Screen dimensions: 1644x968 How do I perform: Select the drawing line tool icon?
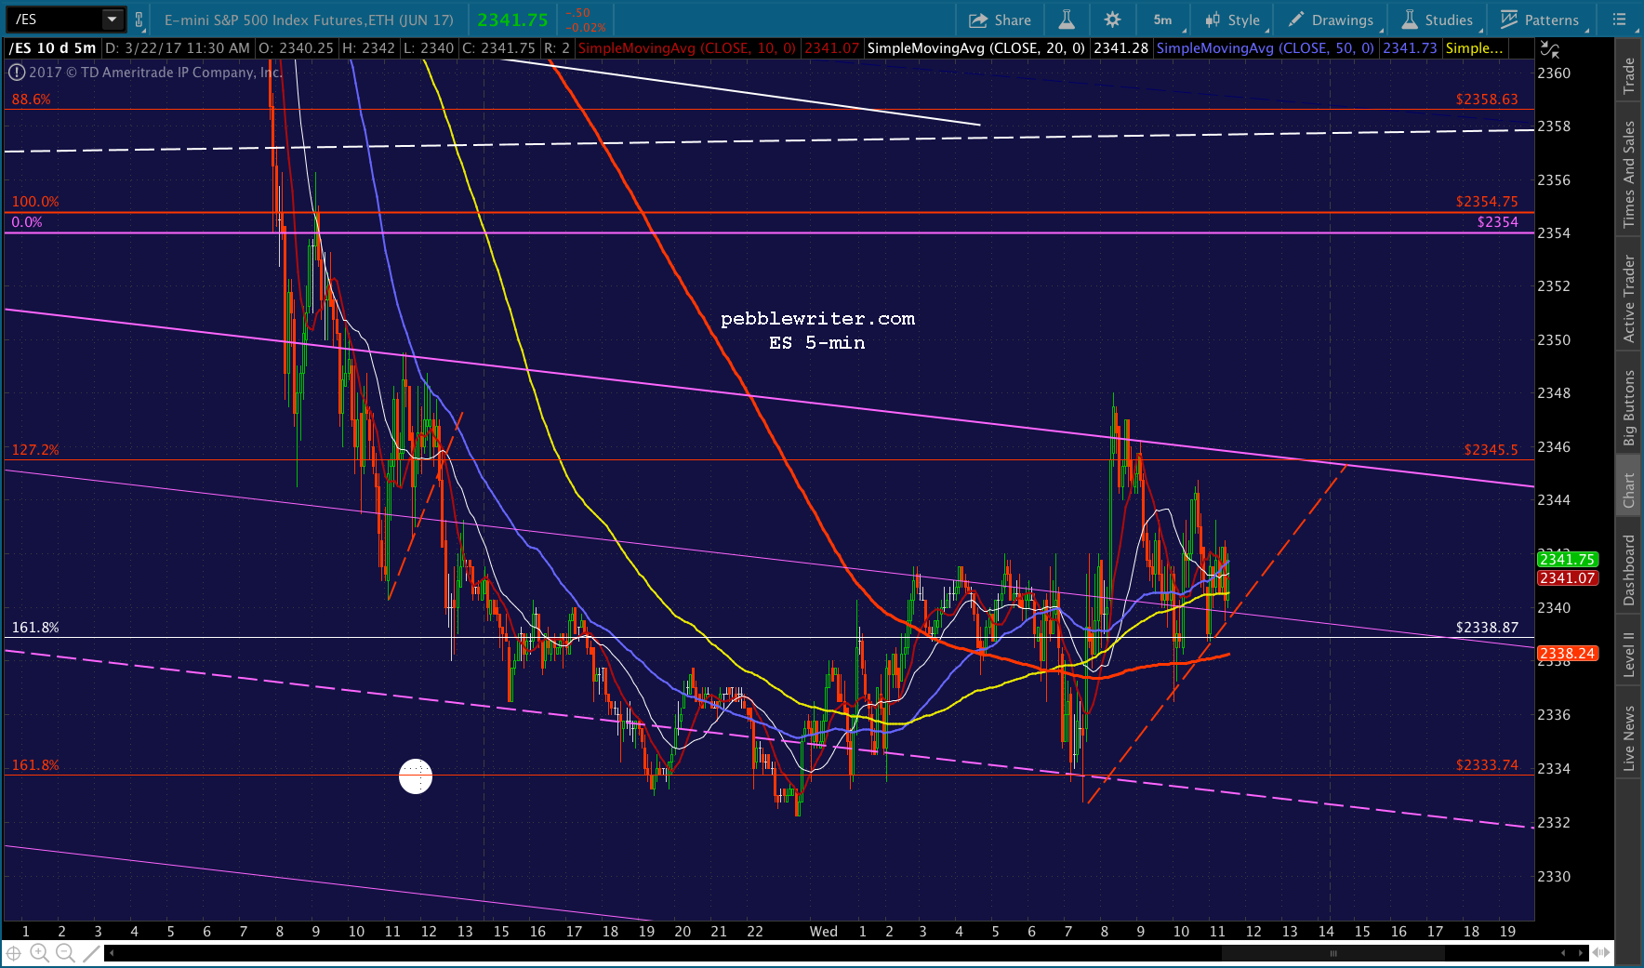90,953
